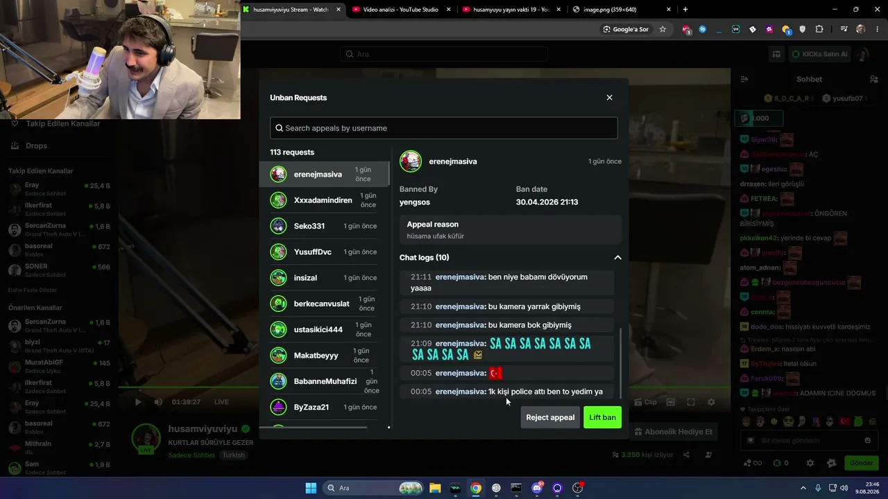Open the Chrome extensions puzzle menu

(819, 29)
